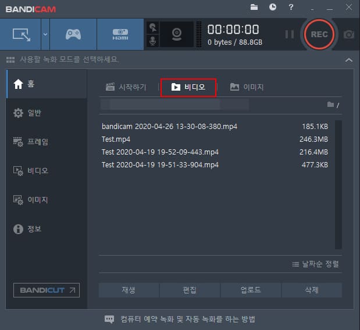This screenshot has width=360, height=330.
Task: Minimize the Bandicam window
Action: point(330,9)
